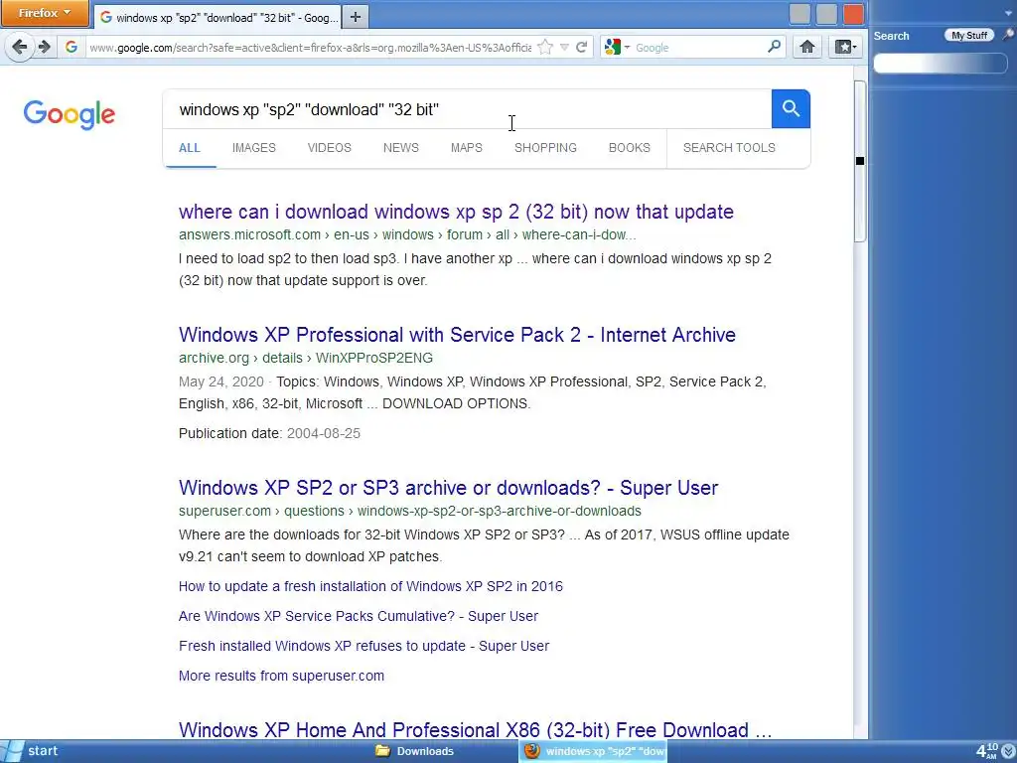The image size is (1017, 763).
Task: Select the Google search results tab
Action: coord(218,18)
